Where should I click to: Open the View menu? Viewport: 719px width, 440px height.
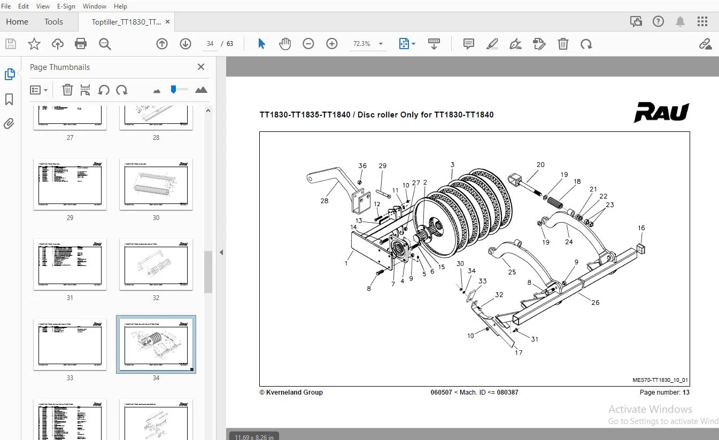pyautogui.click(x=43, y=6)
